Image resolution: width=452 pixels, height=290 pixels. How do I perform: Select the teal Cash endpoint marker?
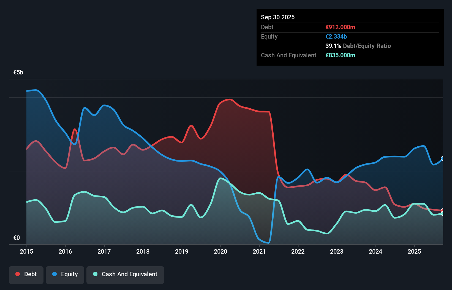coord(443,214)
